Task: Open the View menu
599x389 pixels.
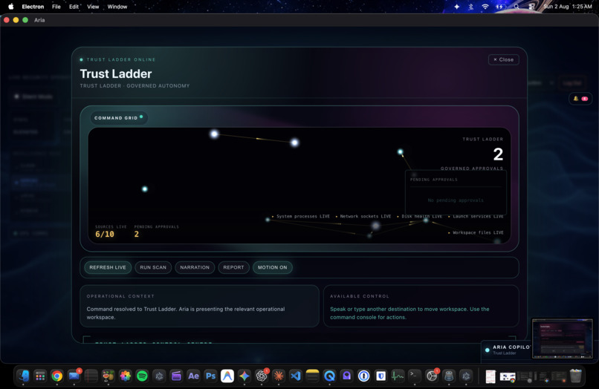Action: click(x=93, y=7)
